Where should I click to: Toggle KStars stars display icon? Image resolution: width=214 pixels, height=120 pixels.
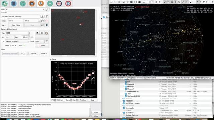coord(165,2)
